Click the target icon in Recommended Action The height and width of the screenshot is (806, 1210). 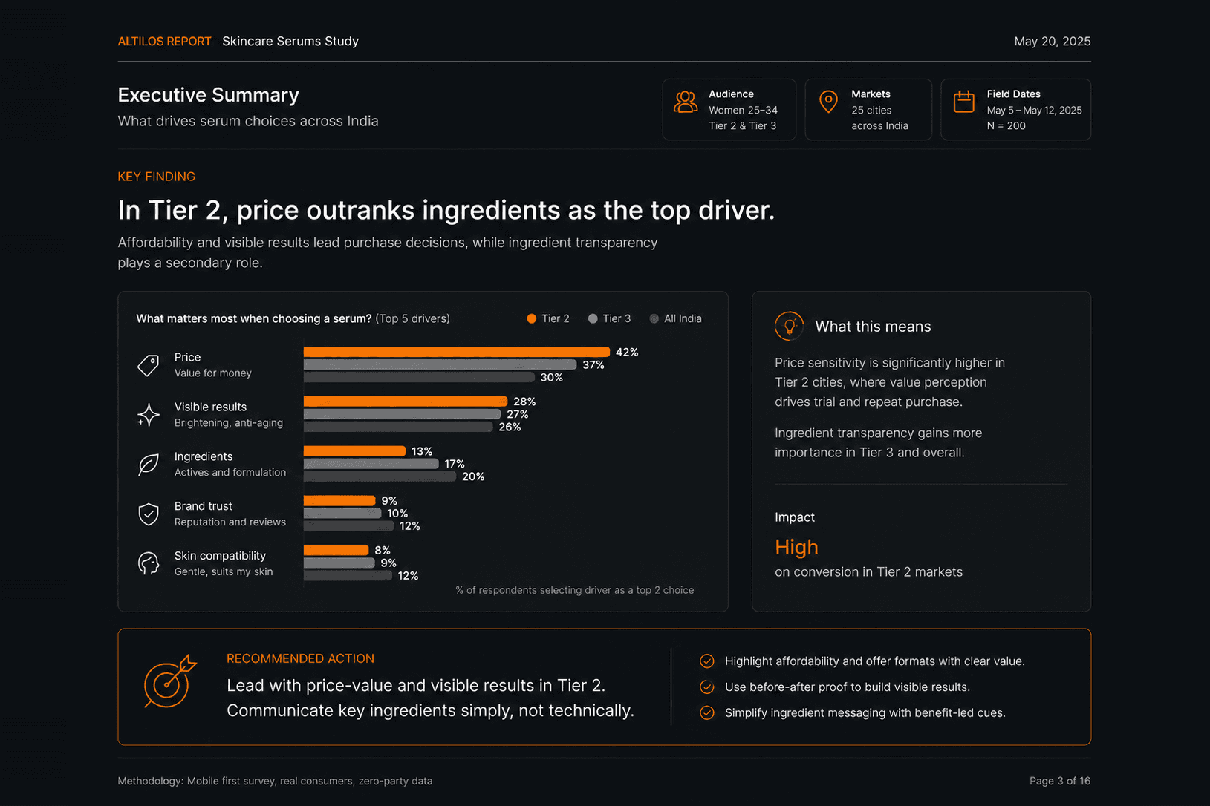(x=169, y=682)
